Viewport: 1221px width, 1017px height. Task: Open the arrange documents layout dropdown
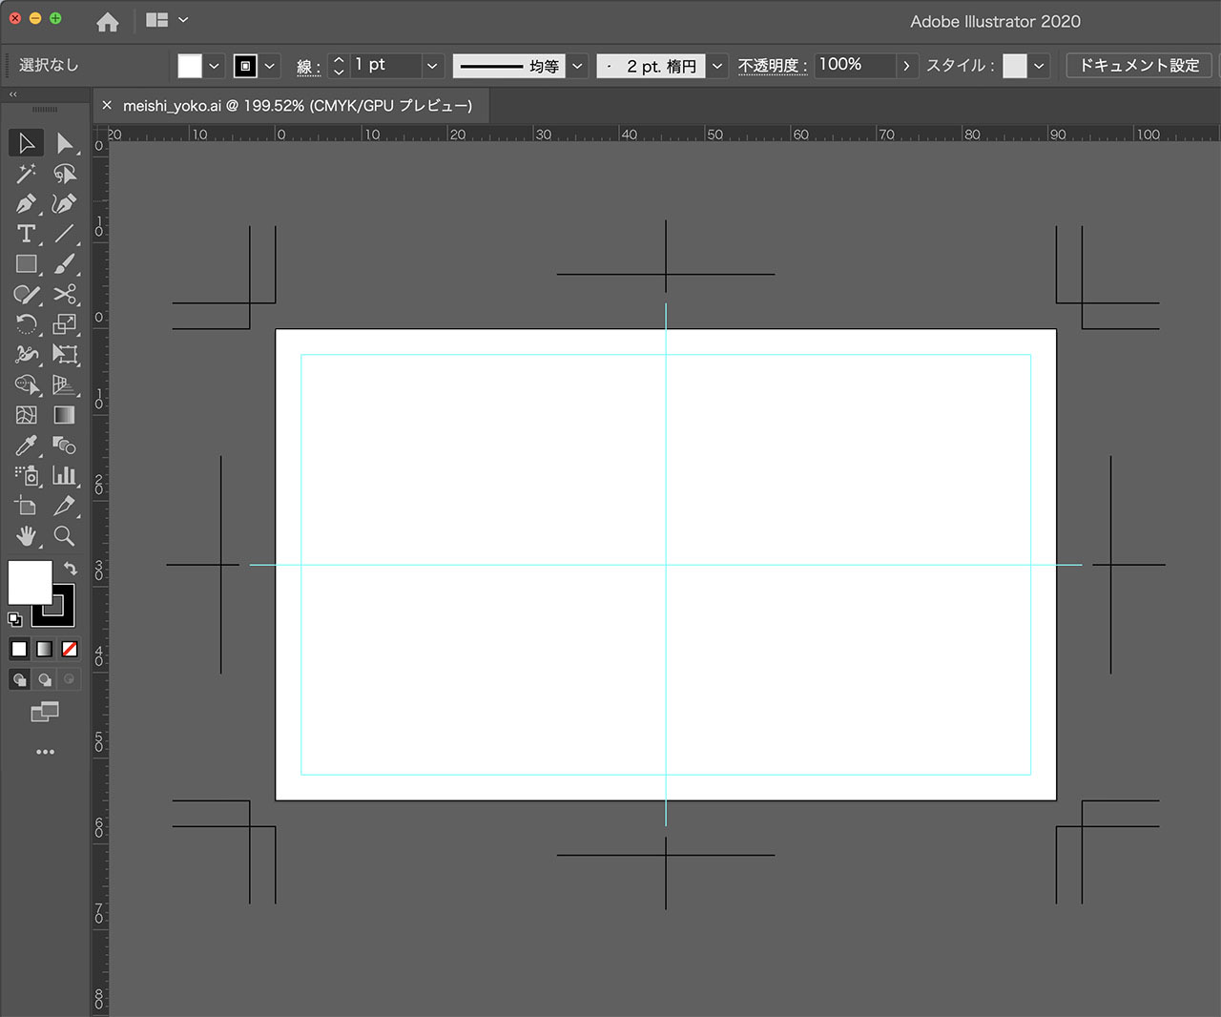pyautogui.click(x=167, y=19)
